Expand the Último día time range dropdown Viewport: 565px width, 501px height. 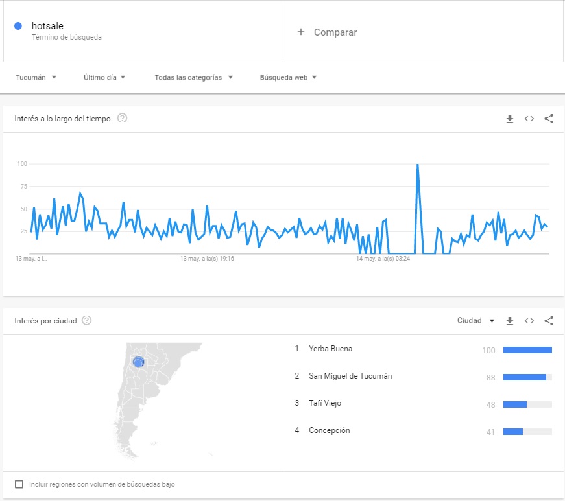pos(104,78)
